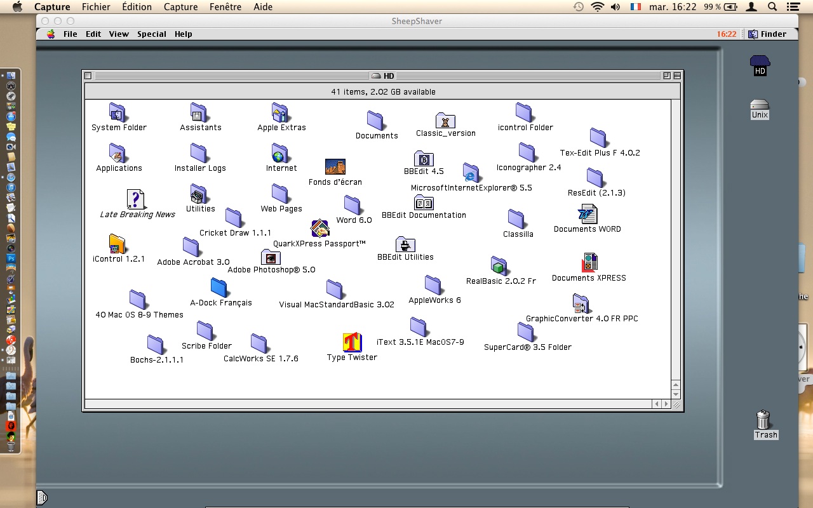Select the Scribe Folder icon
Viewport: 813px width, 508px height.
206,331
